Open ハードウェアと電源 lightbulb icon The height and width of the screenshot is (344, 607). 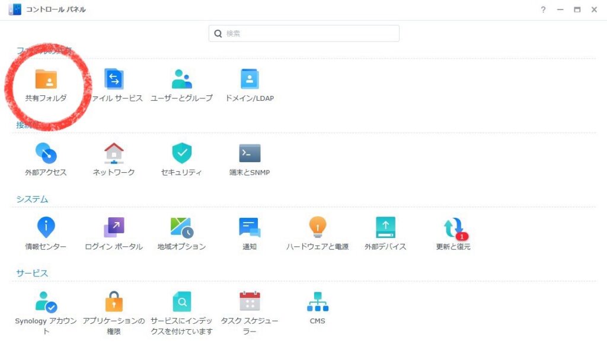click(317, 228)
